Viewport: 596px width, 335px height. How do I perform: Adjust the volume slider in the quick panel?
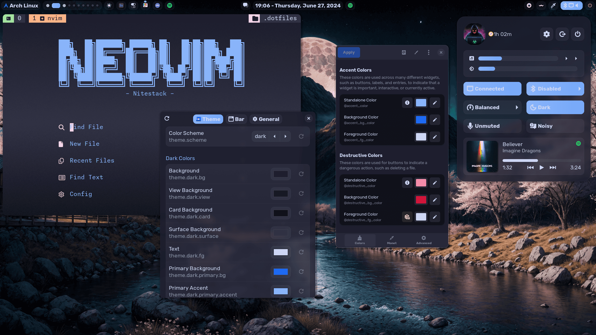coord(518,59)
